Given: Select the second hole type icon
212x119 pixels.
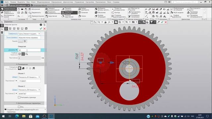Looking at the screenshot, I should pos(10,29).
